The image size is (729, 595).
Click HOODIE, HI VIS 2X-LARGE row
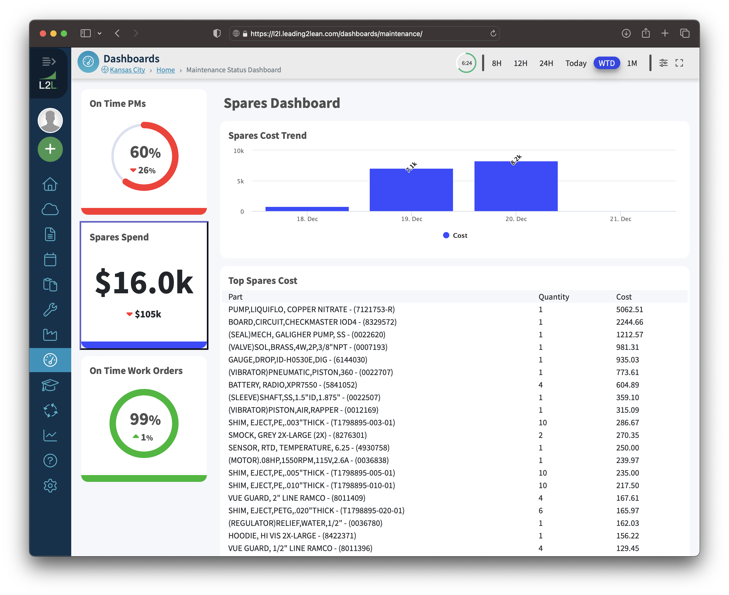pos(455,536)
